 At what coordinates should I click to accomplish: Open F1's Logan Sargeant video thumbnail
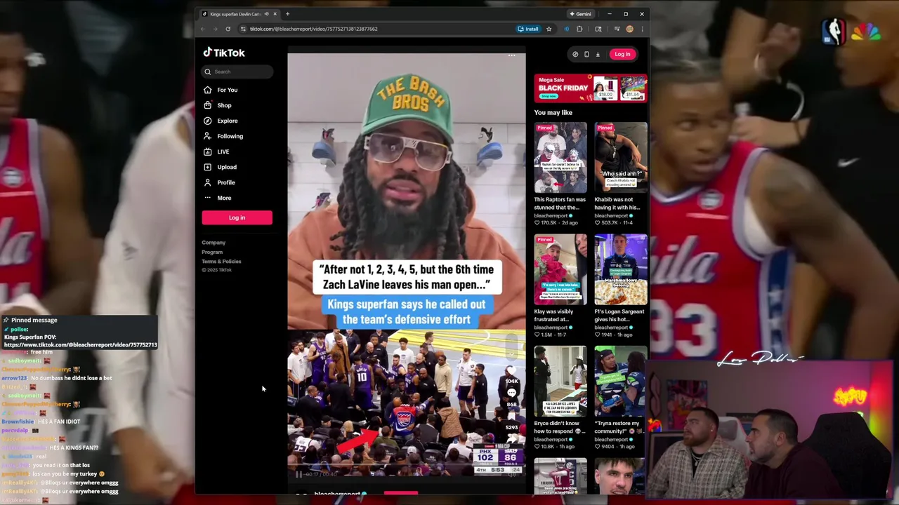[621, 269]
